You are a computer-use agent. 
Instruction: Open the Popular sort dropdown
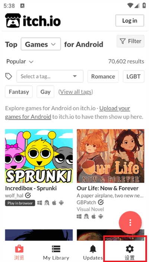tap(20, 62)
